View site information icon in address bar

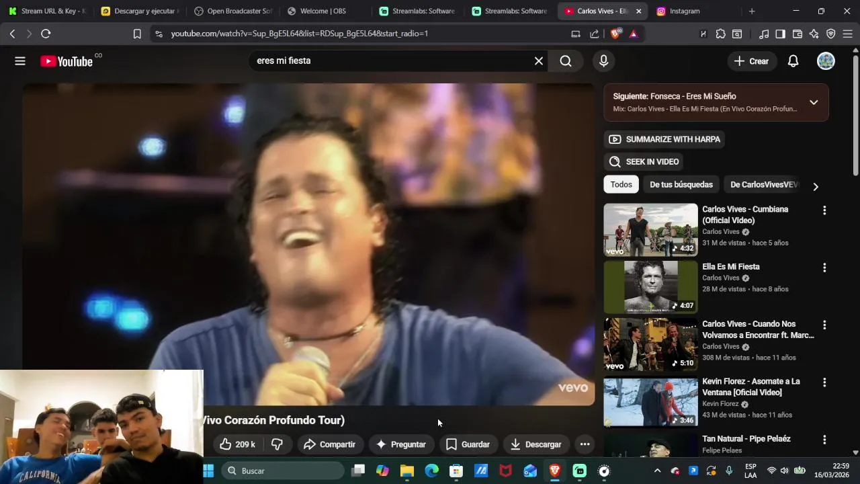[158, 34]
